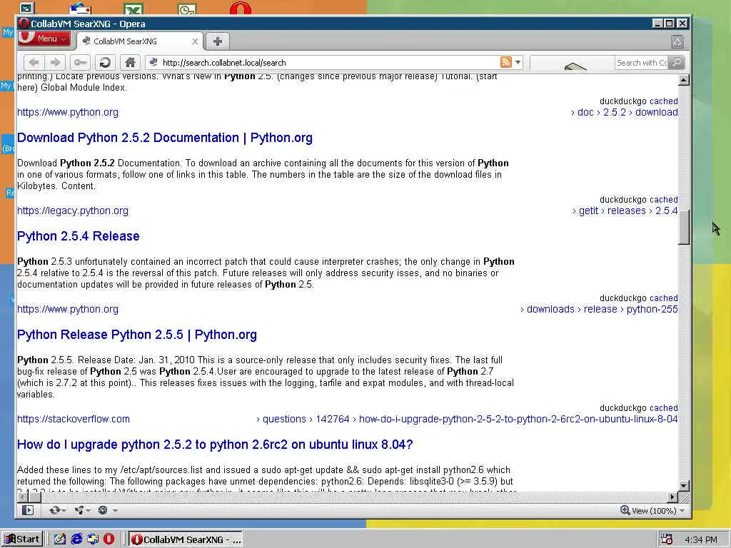Open 'How do I upgrade python 2.5.2' result

(215, 445)
